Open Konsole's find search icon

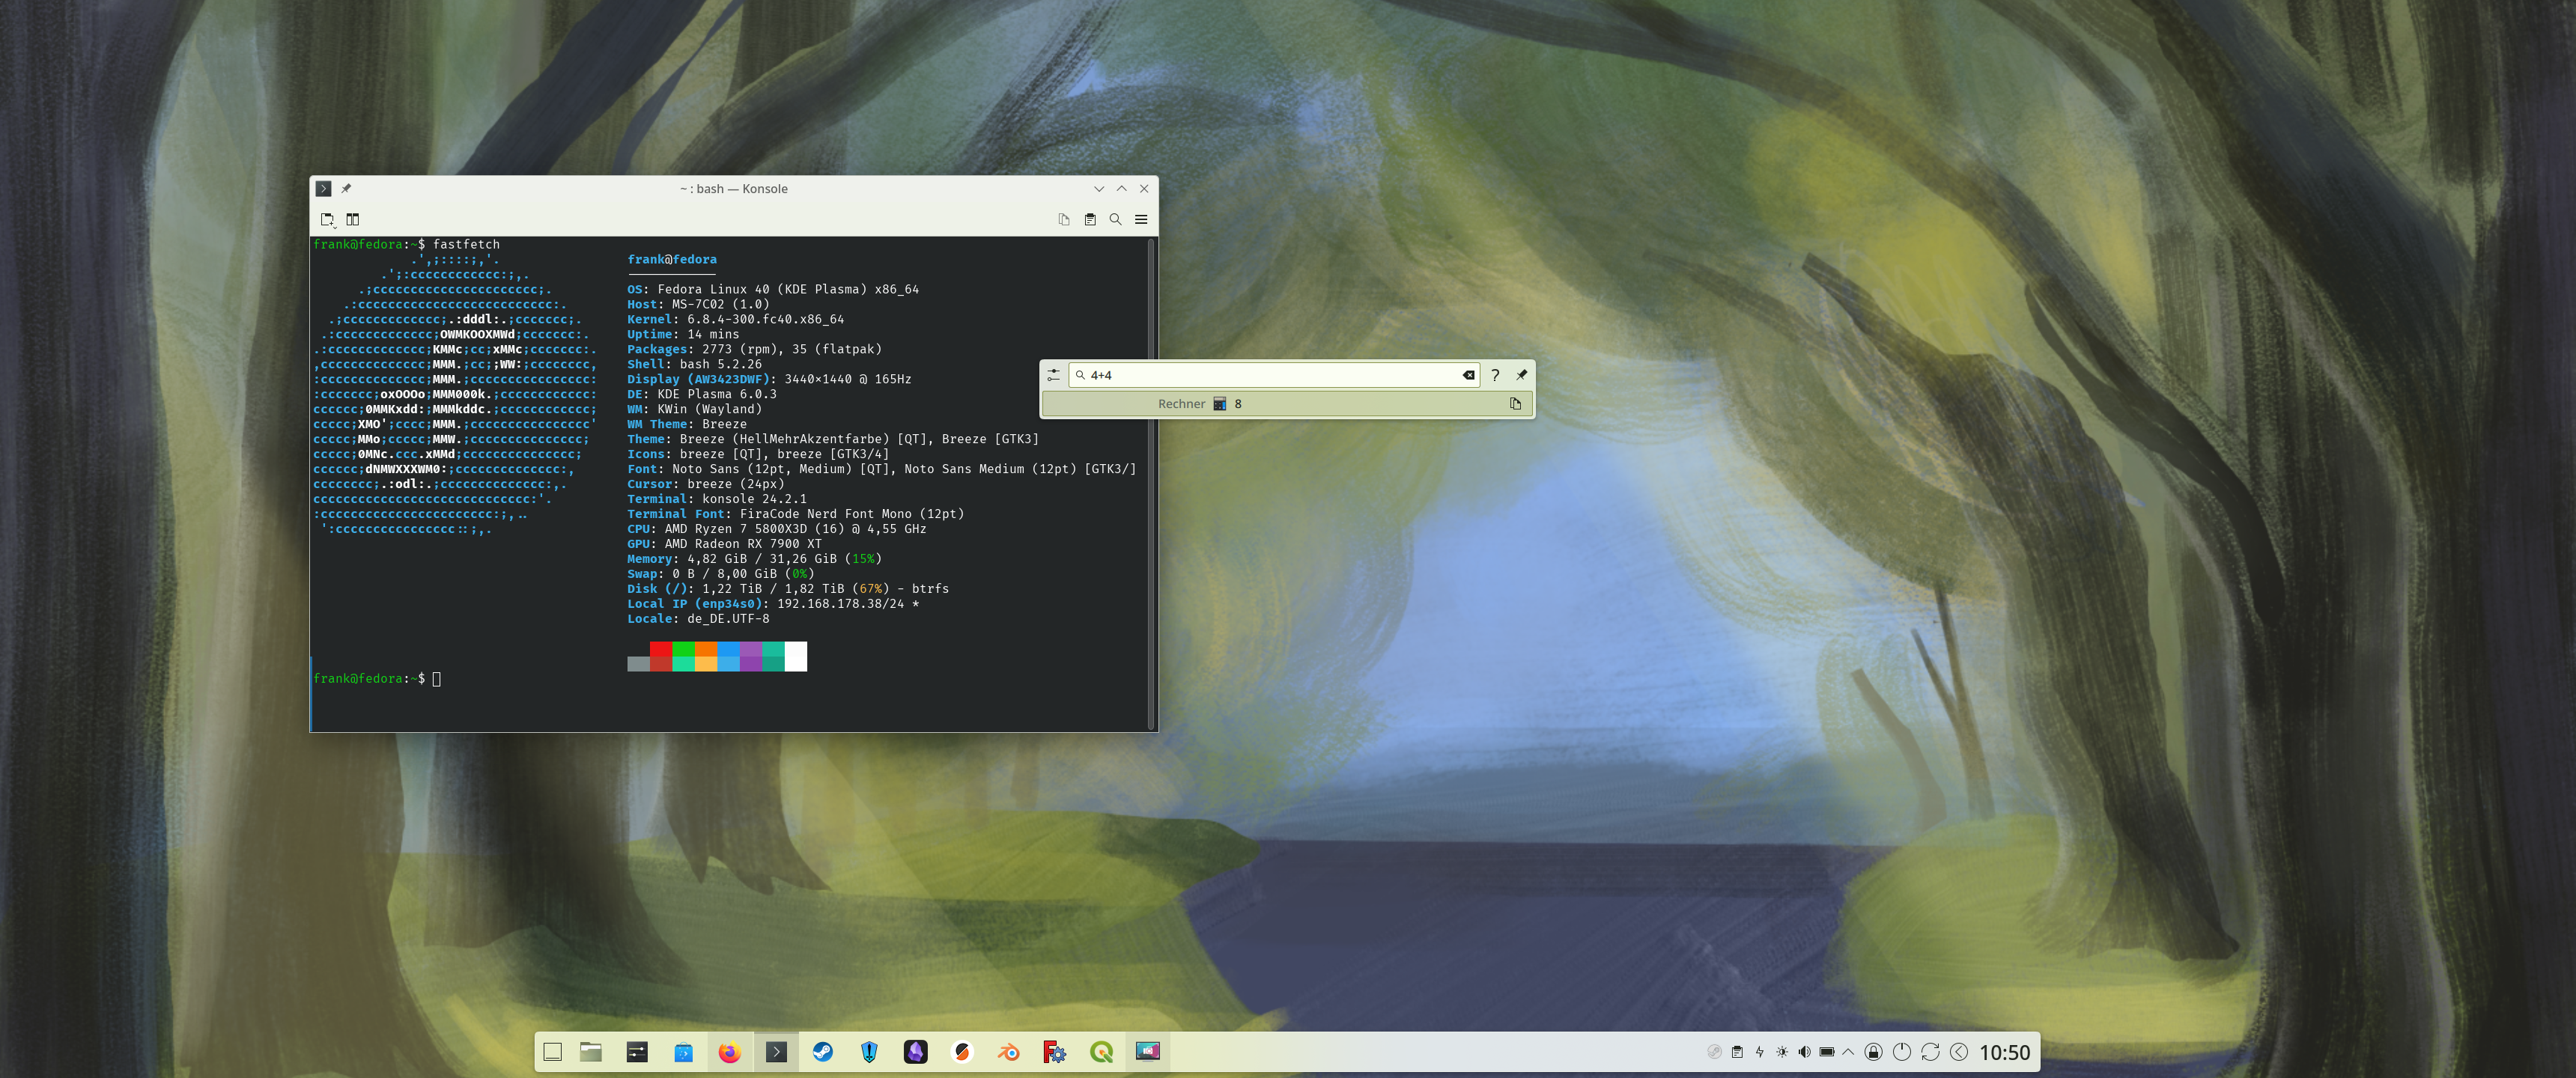pos(1115,219)
